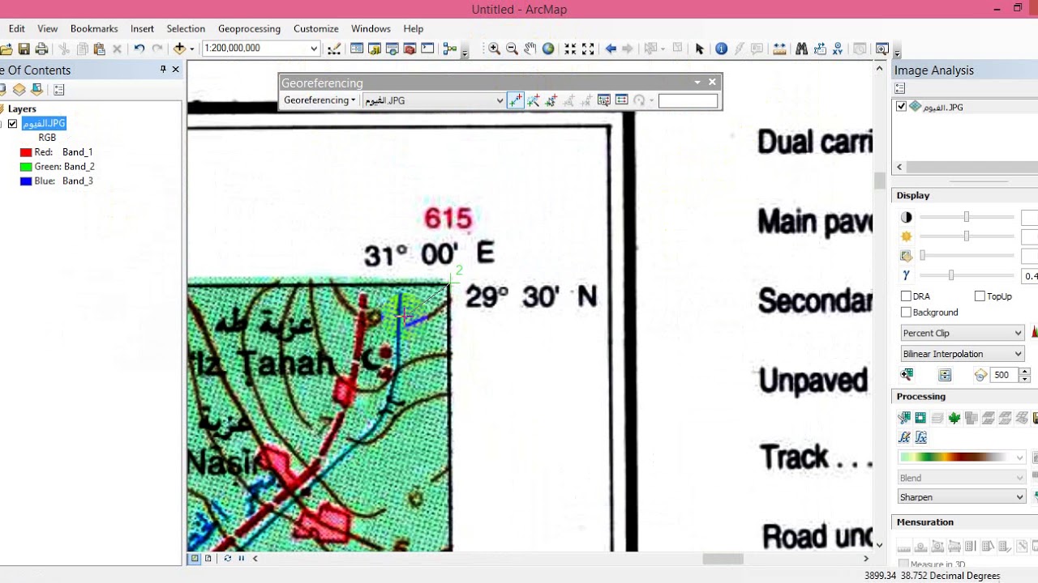Screen dimensions: 1038x583
Task: Open the map scale dropdown
Action: pyautogui.click(x=314, y=49)
